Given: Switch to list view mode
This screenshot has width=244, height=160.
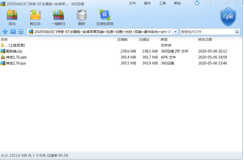Looking at the screenshot, I should tap(21, 32).
